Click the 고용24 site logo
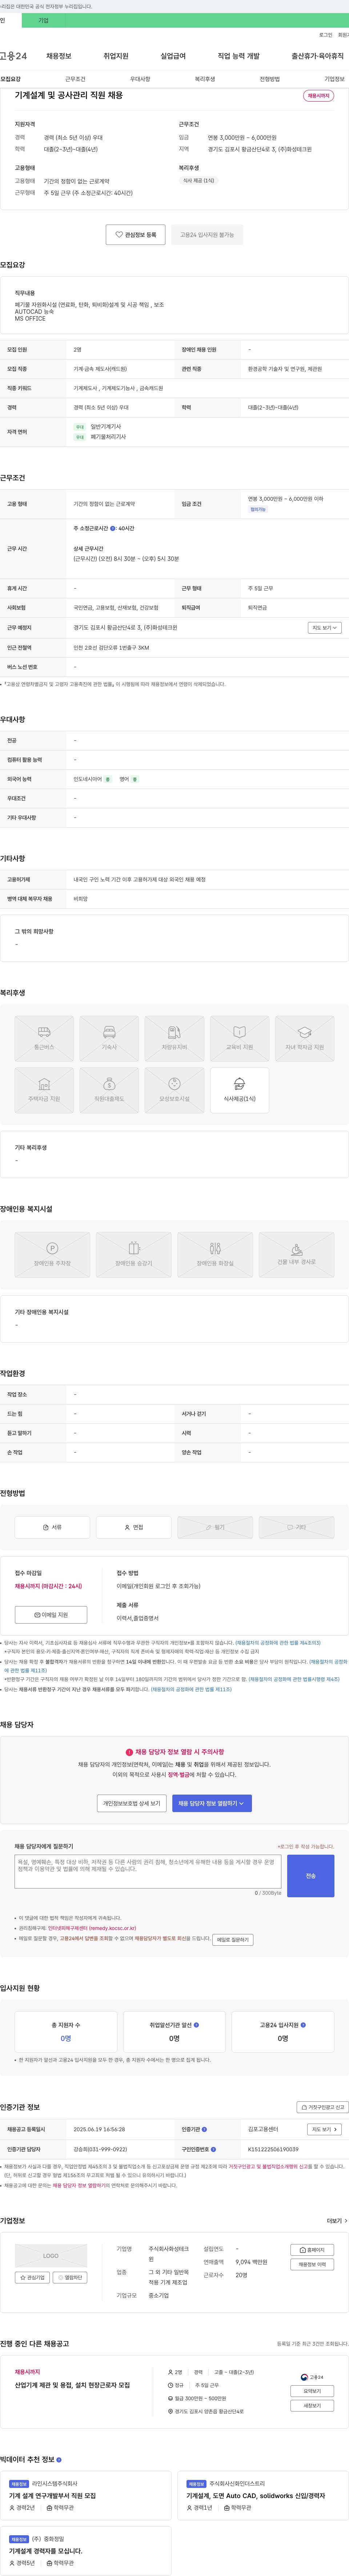This screenshot has height=2576, width=349. click(x=13, y=56)
